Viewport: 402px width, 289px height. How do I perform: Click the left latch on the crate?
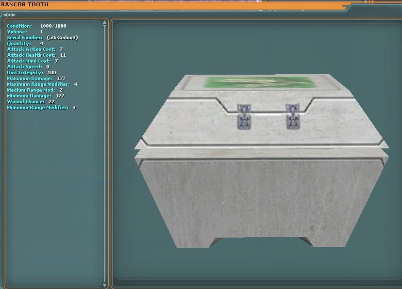tap(243, 117)
